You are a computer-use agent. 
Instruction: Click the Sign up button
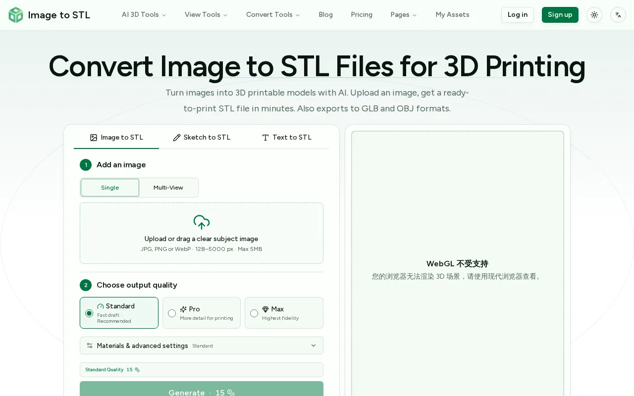(x=560, y=15)
